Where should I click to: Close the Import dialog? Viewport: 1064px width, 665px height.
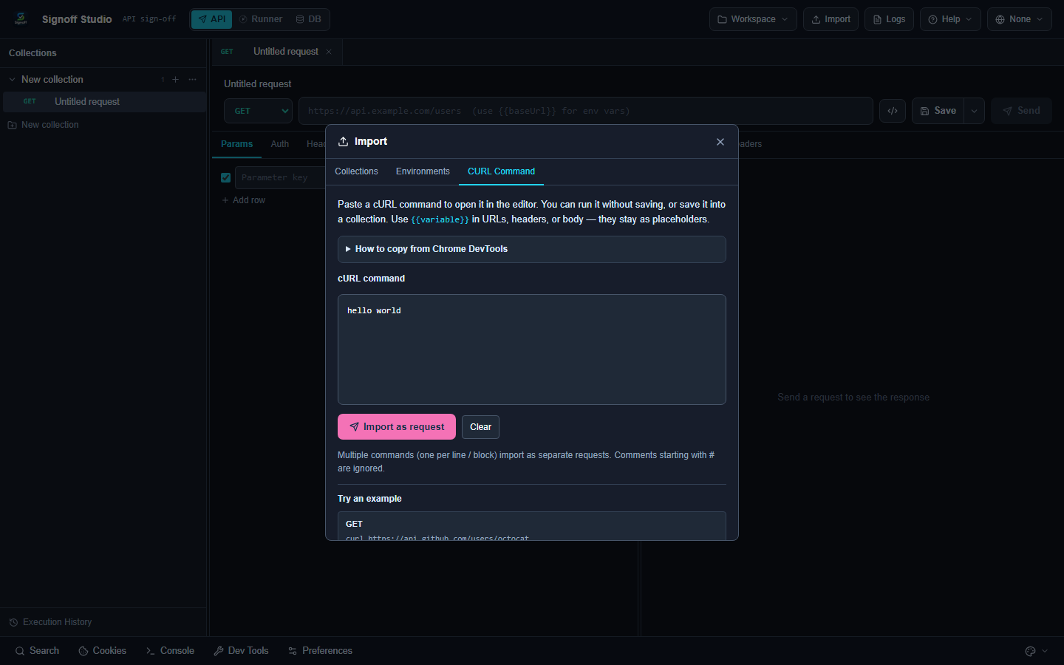(x=720, y=142)
